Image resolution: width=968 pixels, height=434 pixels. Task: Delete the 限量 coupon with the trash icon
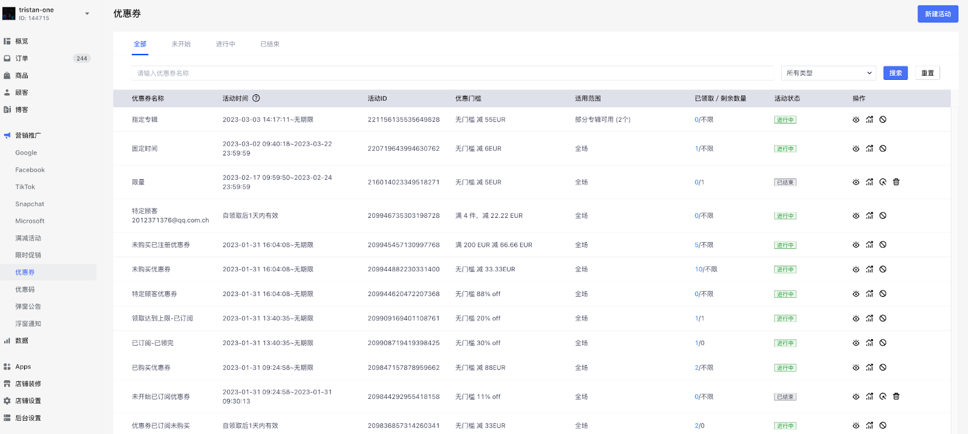click(897, 182)
